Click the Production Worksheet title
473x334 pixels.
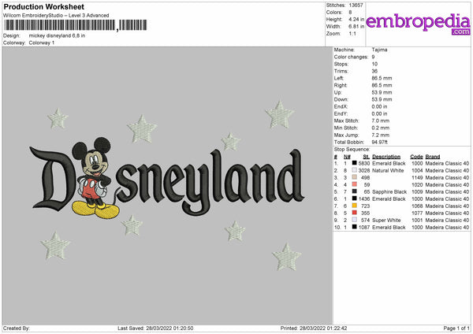pos(43,6)
